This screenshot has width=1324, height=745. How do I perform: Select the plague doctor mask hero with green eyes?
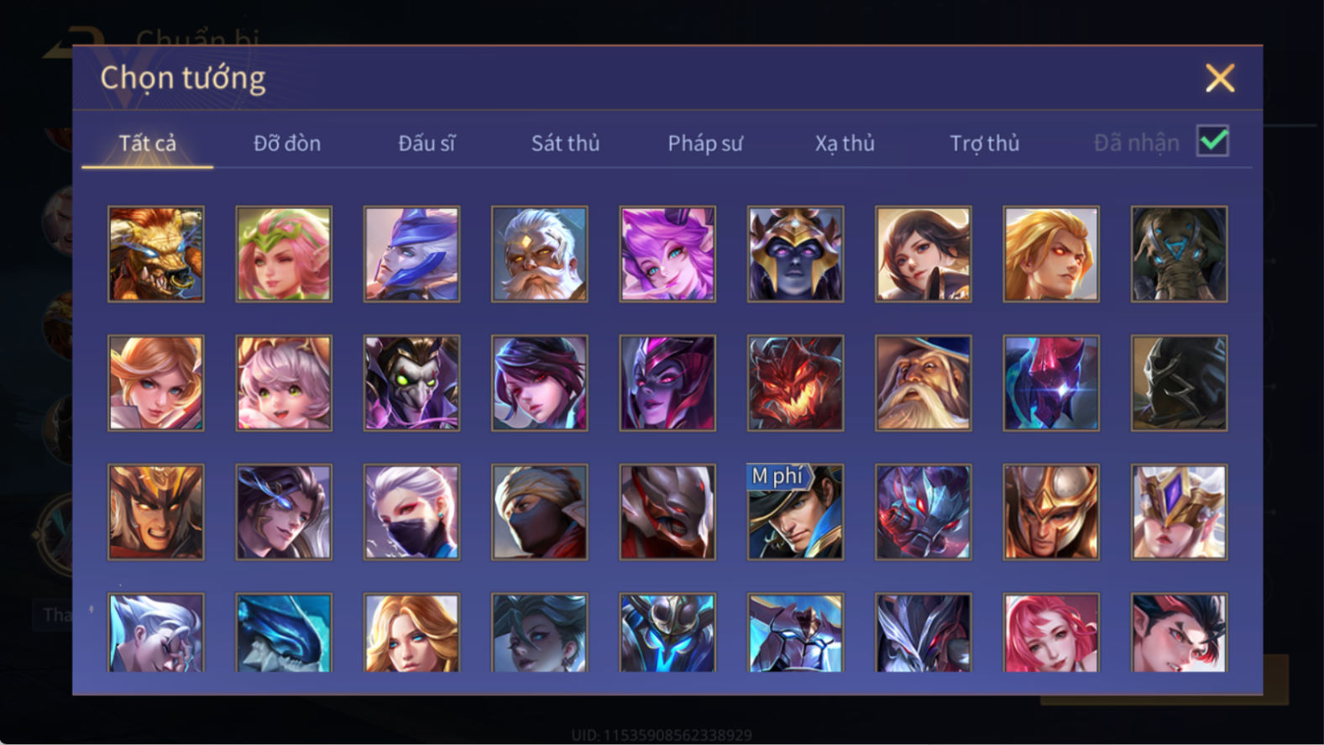click(x=411, y=383)
